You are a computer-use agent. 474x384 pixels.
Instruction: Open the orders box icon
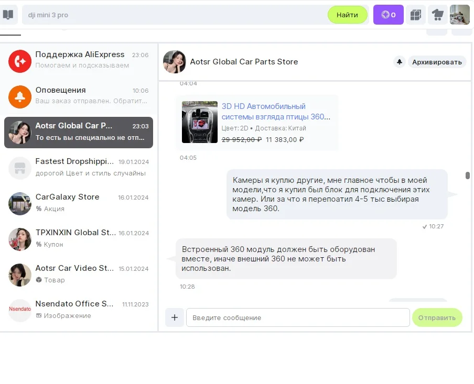click(416, 15)
